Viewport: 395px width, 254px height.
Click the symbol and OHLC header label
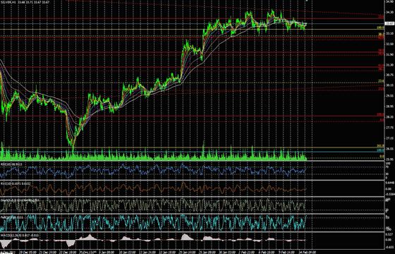tap(25, 2)
